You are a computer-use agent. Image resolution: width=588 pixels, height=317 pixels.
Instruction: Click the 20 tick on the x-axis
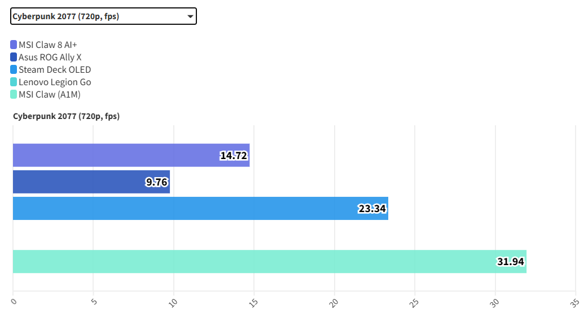pos(335,303)
